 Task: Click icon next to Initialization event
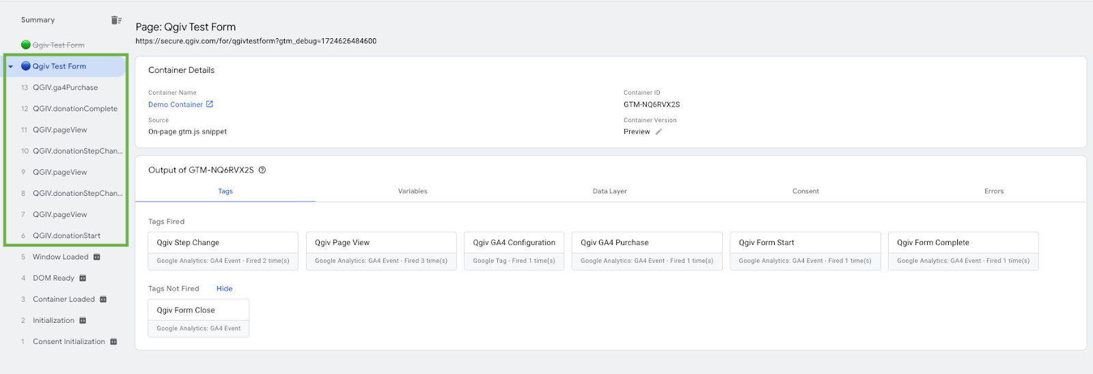coord(83,321)
